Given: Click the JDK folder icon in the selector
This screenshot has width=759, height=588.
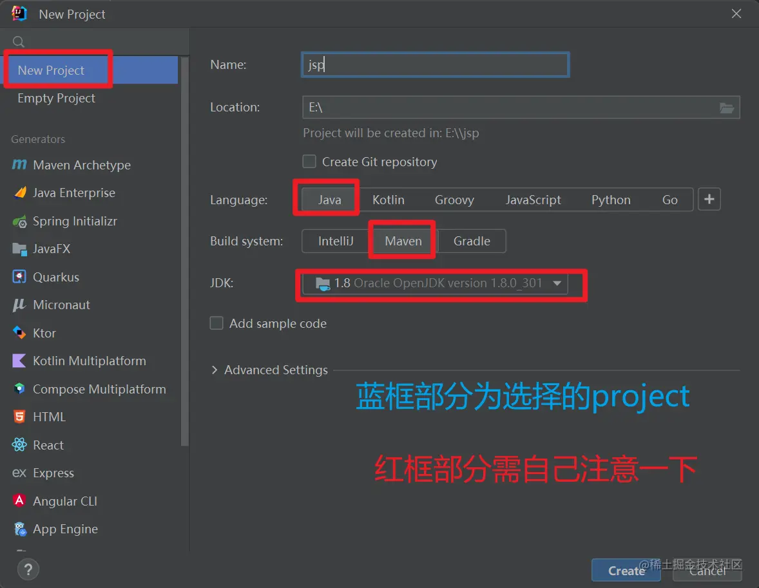Looking at the screenshot, I should tap(323, 283).
